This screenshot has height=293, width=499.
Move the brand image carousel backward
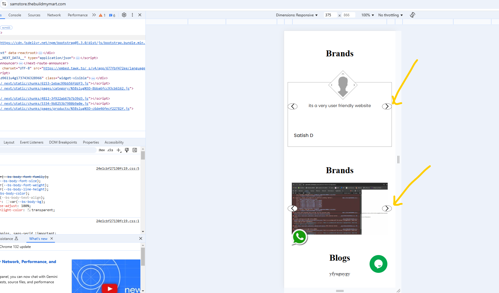pyautogui.click(x=293, y=208)
